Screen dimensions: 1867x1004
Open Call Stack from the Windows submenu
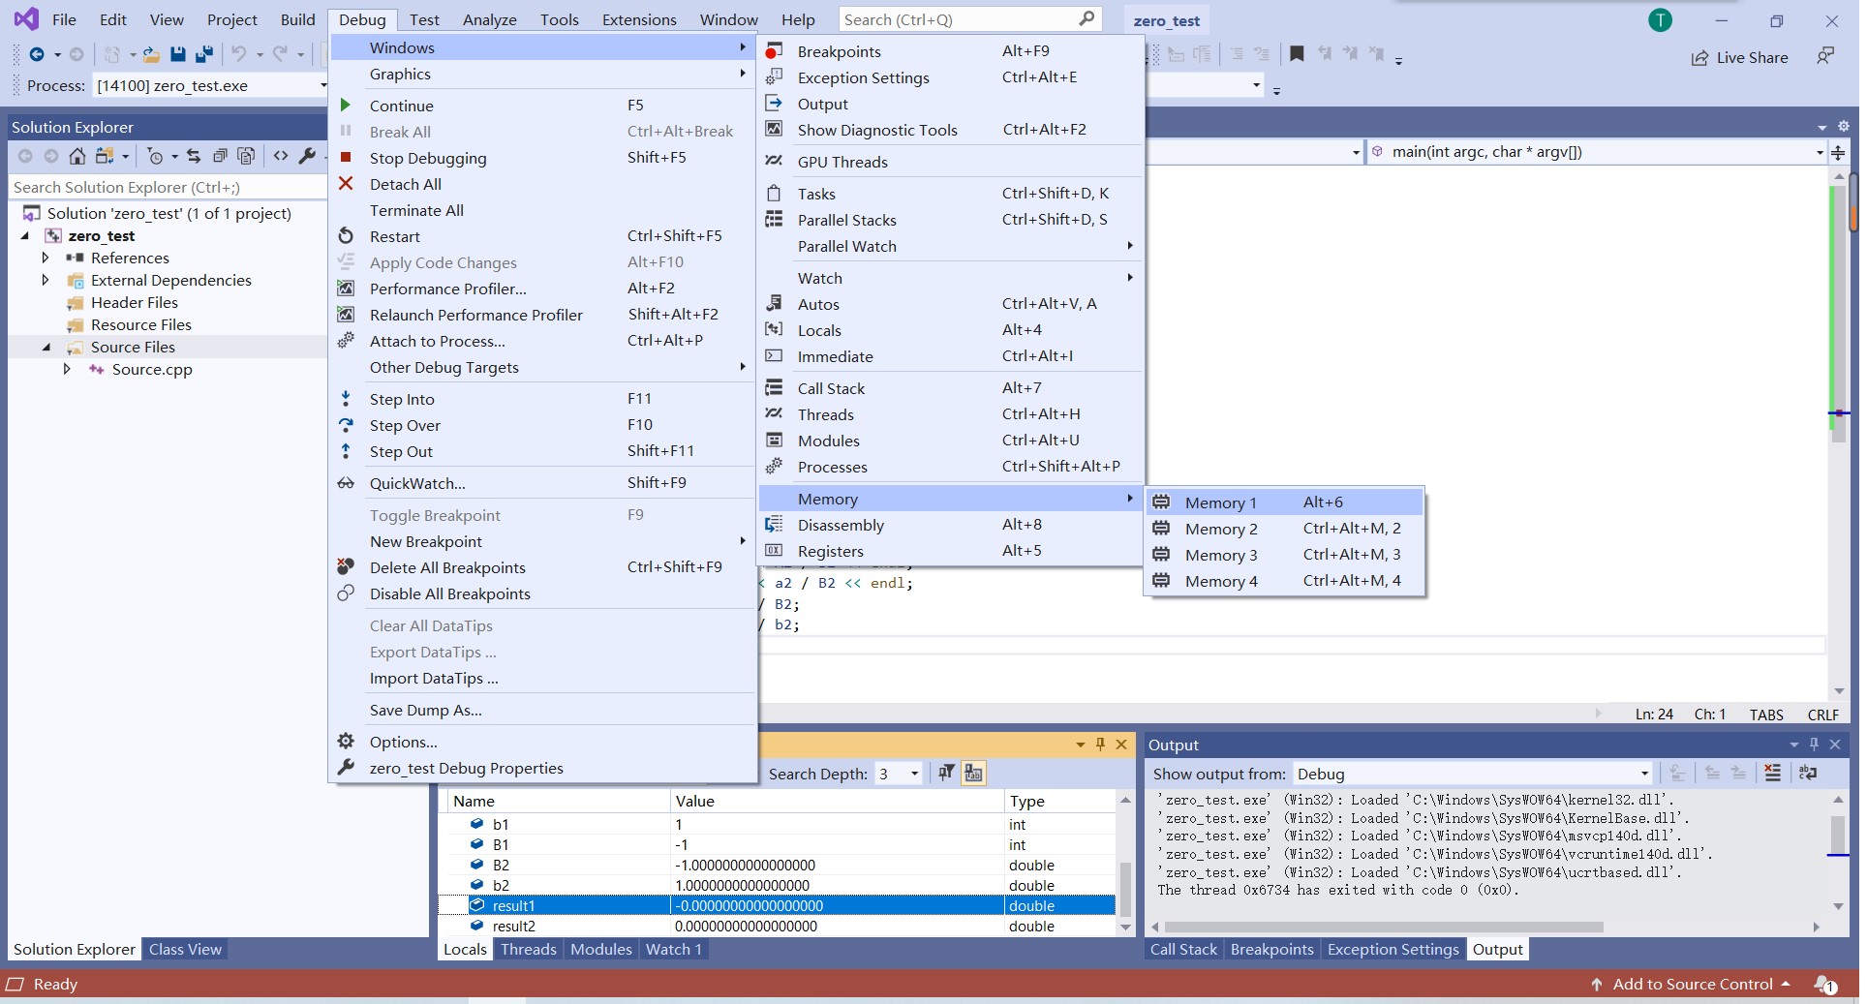coord(950,388)
